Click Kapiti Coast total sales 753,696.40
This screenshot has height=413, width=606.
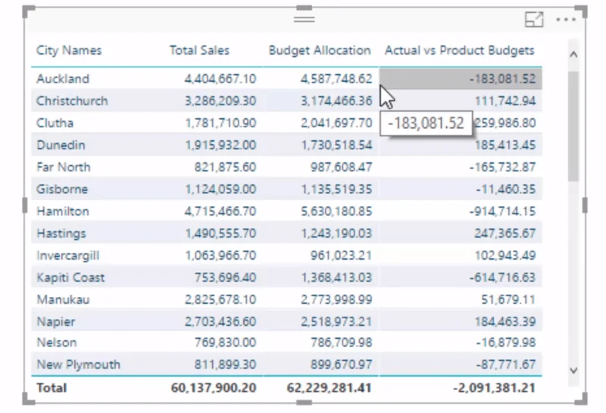pyautogui.click(x=225, y=277)
